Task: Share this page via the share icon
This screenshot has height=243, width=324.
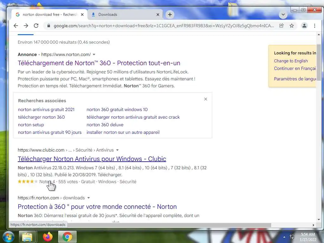Action: click(281, 26)
